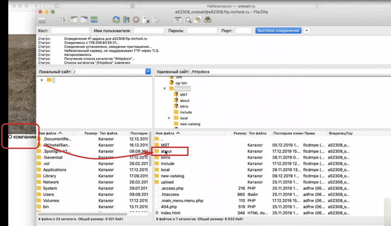This screenshot has width=391, height=226.
Task: Sort remote files by Владелец/Группа column
Action: click(x=341, y=134)
